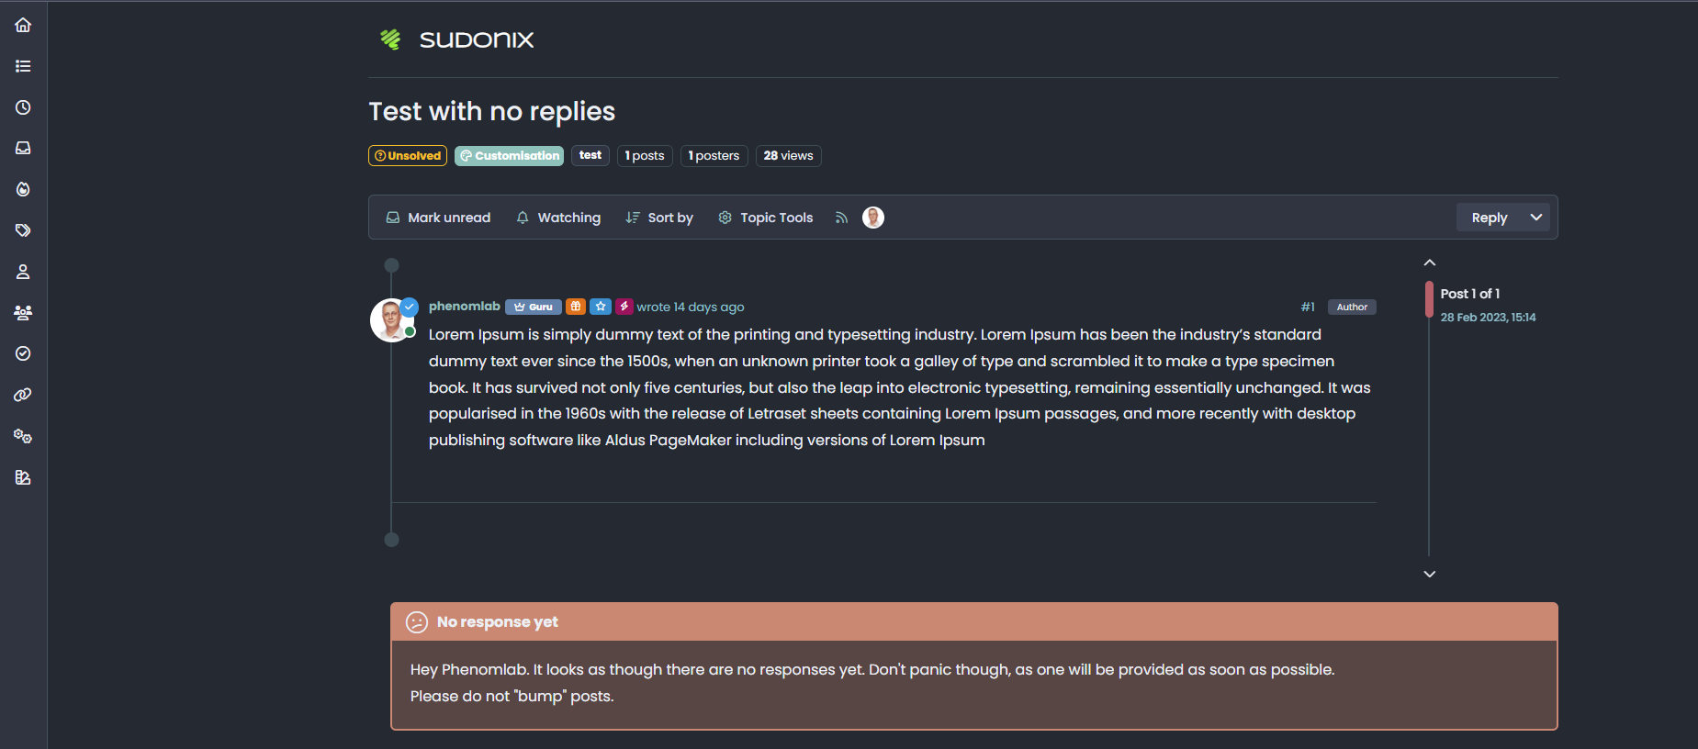Toggle the Watching notification state
The width and height of the screenshot is (1698, 749).
point(558,218)
